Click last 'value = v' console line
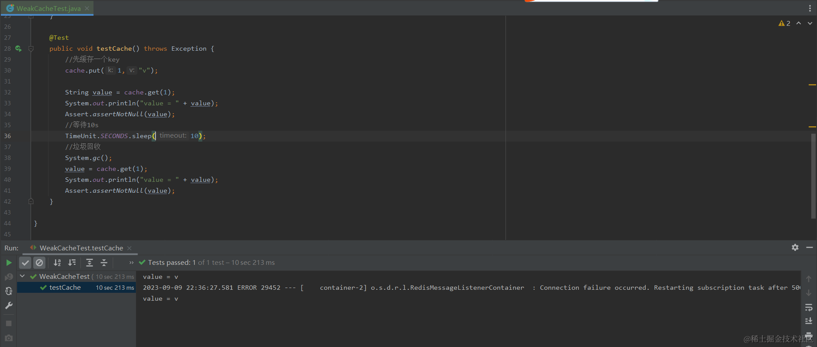The height and width of the screenshot is (347, 817). pyautogui.click(x=160, y=298)
